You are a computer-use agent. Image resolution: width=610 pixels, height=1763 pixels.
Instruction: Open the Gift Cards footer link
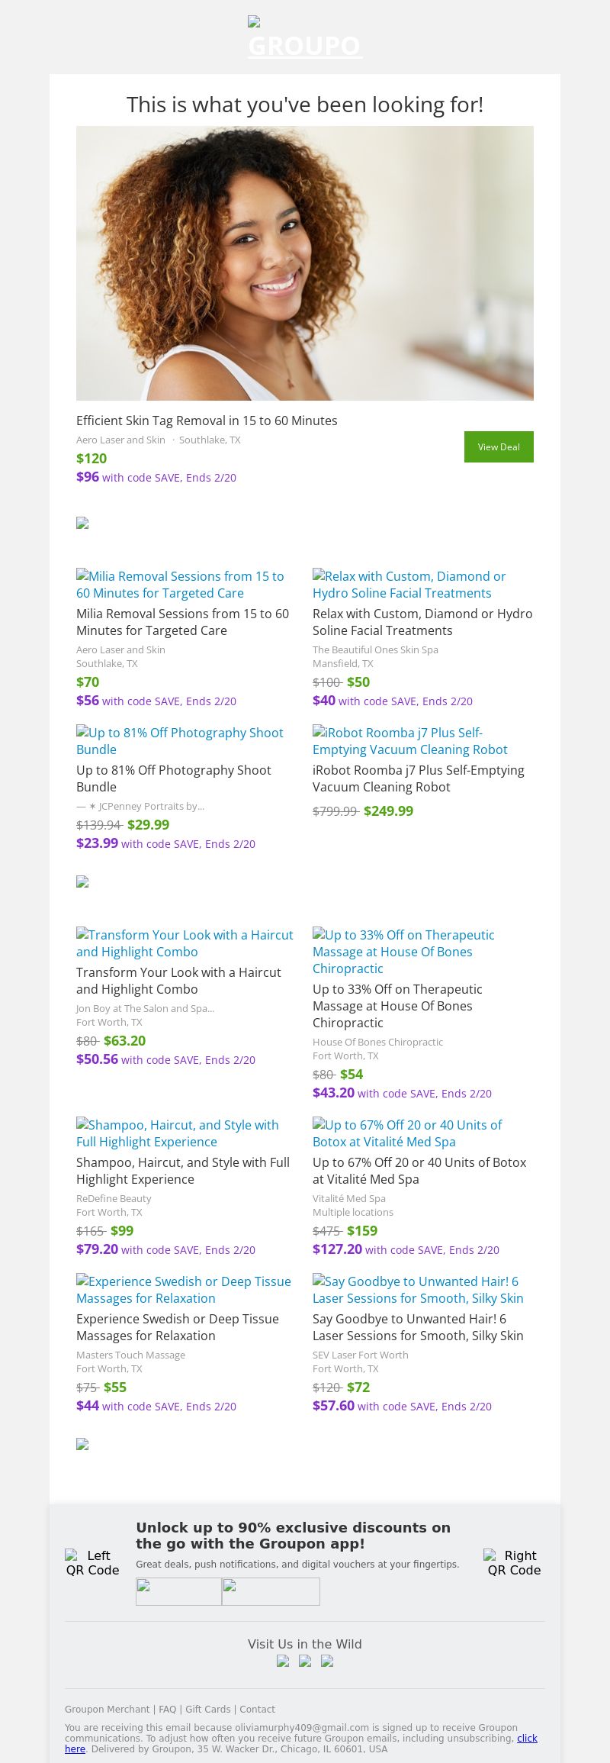click(x=207, y=1710)
